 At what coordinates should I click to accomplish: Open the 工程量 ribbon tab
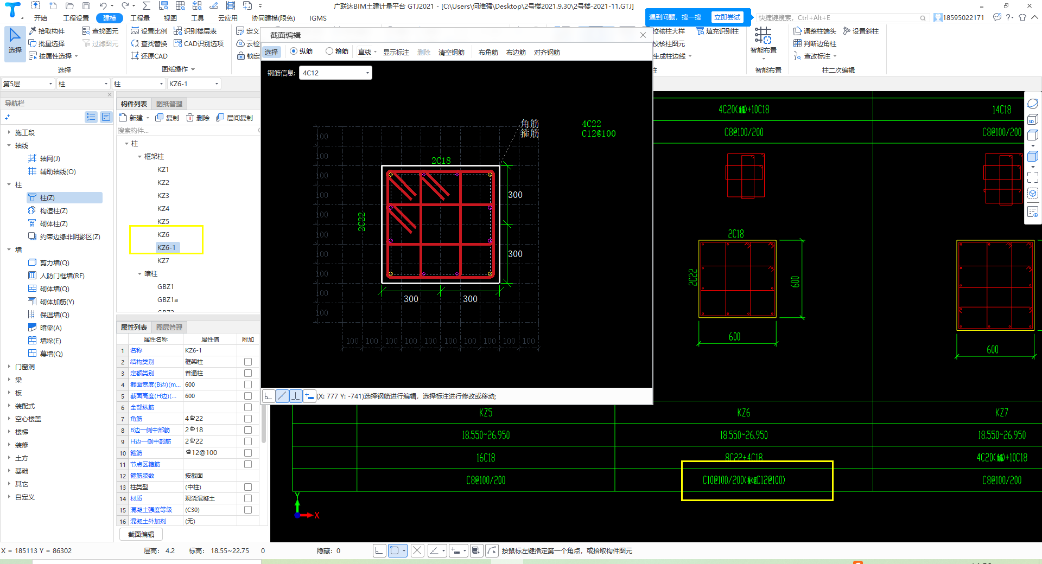pos(140,18)
